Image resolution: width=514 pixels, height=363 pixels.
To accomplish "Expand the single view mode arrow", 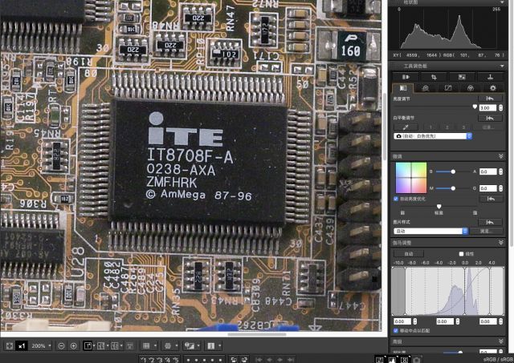I will [94, 345].
